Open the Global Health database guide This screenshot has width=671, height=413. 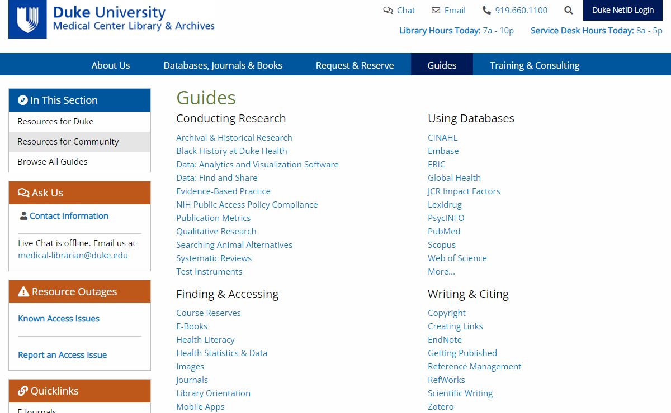[x=454, y=177]
